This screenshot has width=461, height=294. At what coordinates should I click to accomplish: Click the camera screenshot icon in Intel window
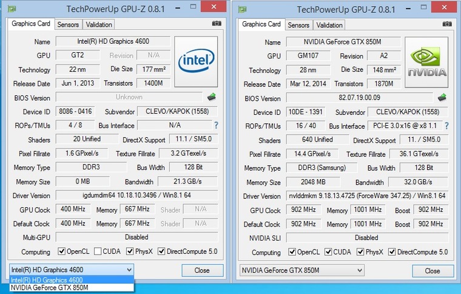coord(217,23)
